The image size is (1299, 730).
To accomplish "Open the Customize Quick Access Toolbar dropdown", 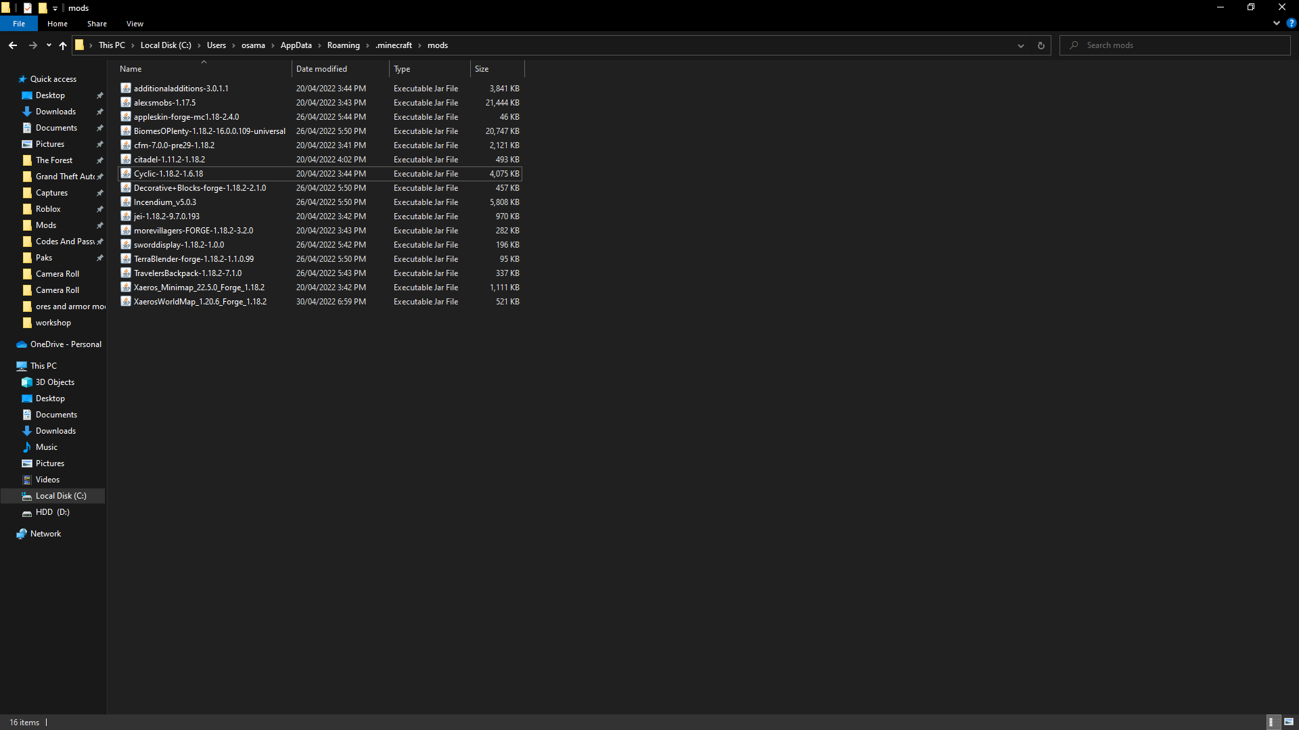I will point(55,8).
